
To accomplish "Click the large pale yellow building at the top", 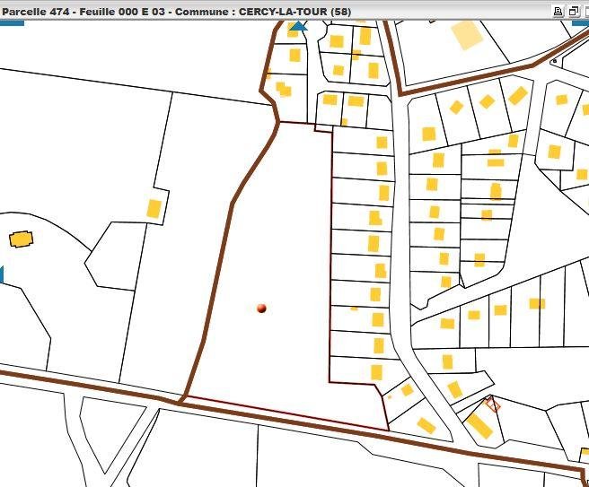I will [x=466, y=34].
